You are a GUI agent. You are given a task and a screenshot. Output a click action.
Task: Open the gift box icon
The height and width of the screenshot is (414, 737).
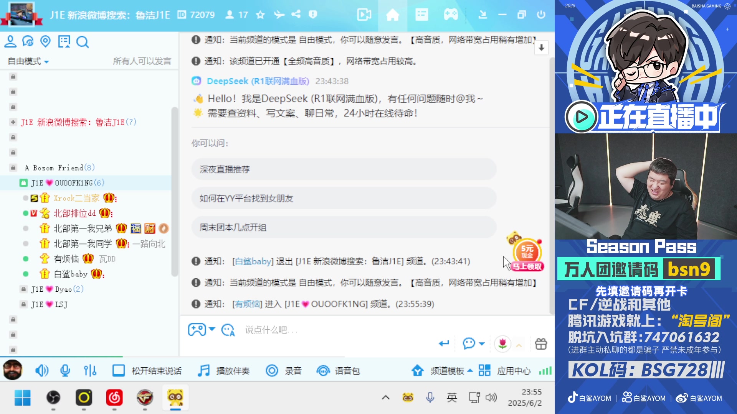(541, 344)
